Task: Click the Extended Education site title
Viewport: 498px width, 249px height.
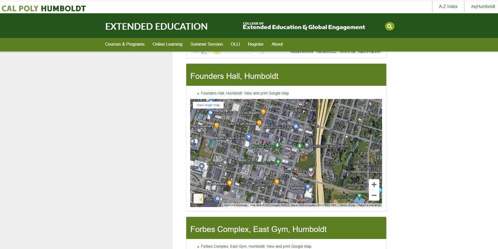Action: coord(156,27)
